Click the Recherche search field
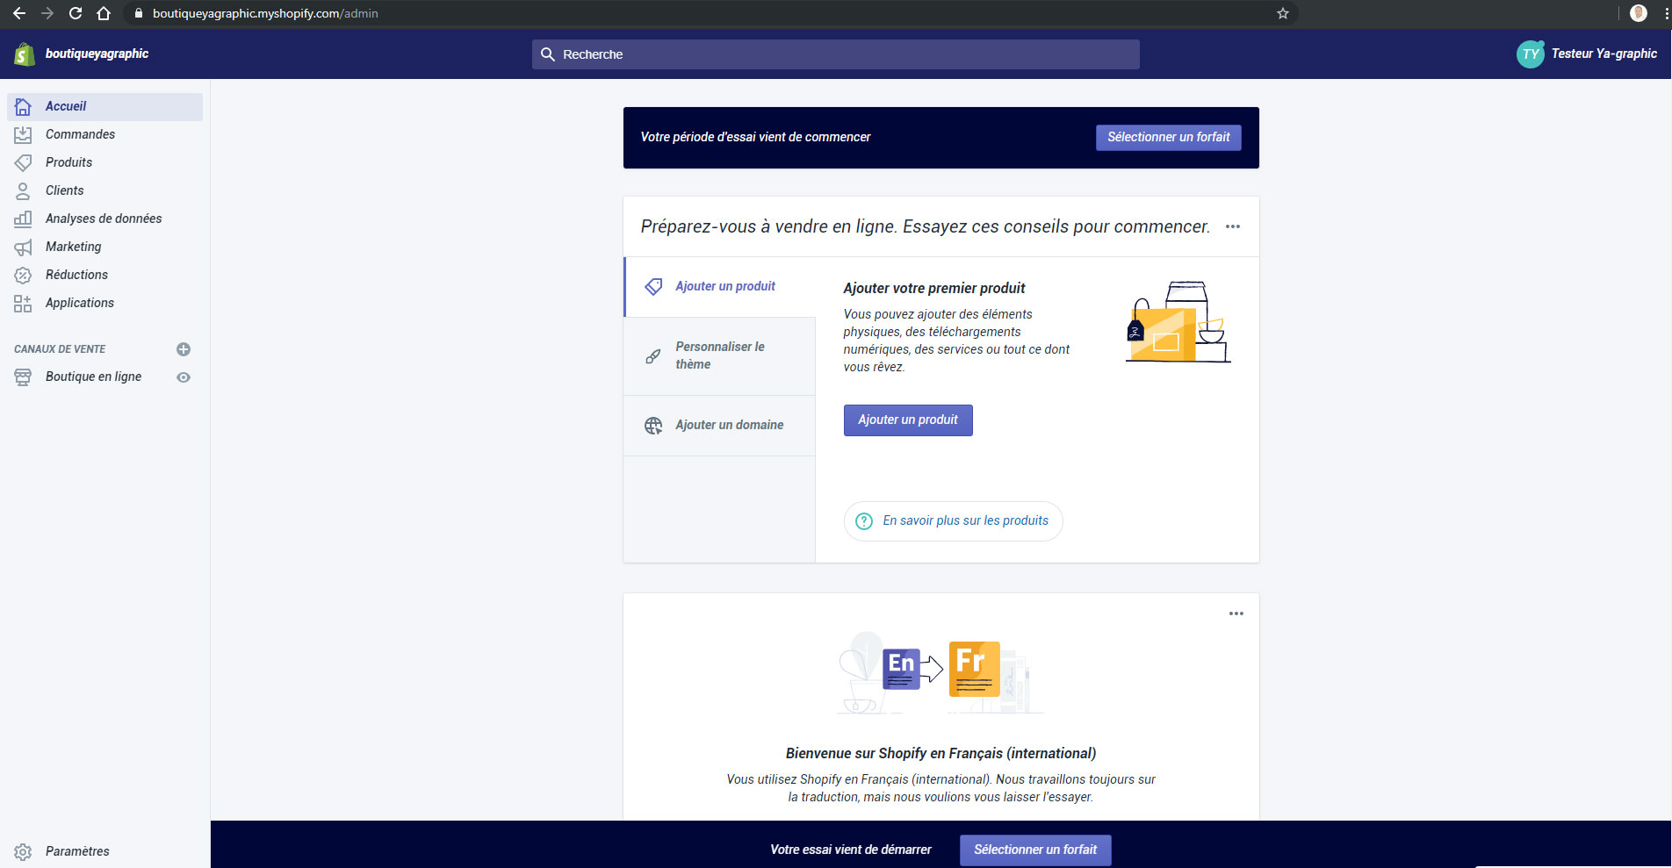This screenshot has width=1672, height=868. coord(835,54)
